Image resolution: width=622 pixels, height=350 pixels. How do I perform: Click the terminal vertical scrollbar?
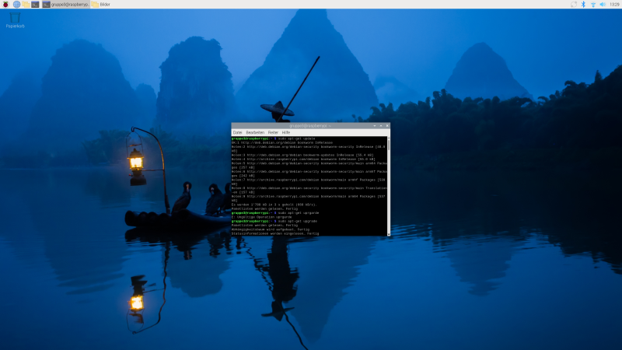click(x=388, y=185)
